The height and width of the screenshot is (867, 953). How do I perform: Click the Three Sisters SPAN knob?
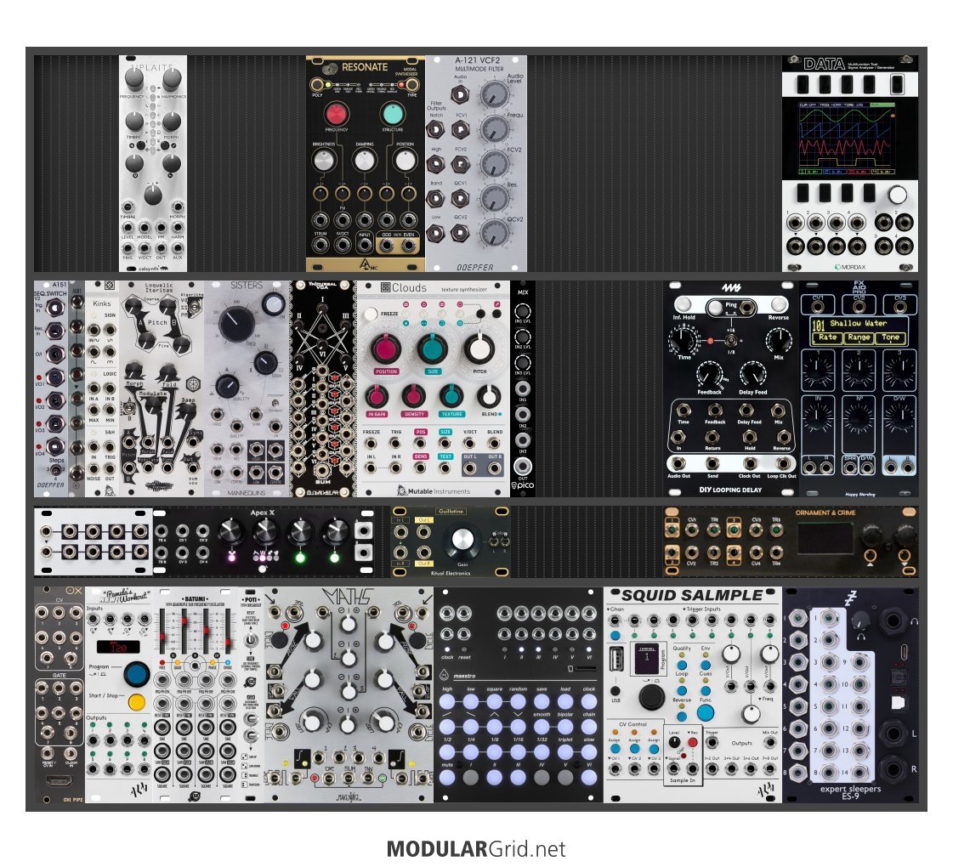(x=265, y=362)
